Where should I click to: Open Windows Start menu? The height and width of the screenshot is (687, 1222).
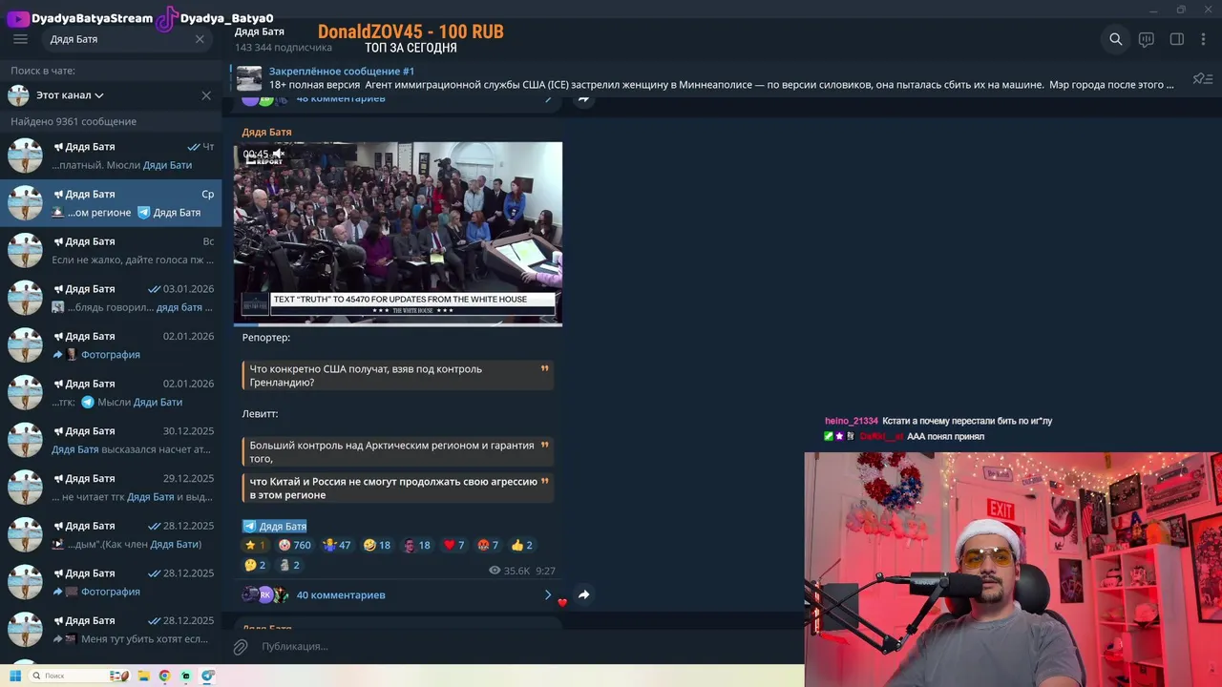[x=15, y=676]
